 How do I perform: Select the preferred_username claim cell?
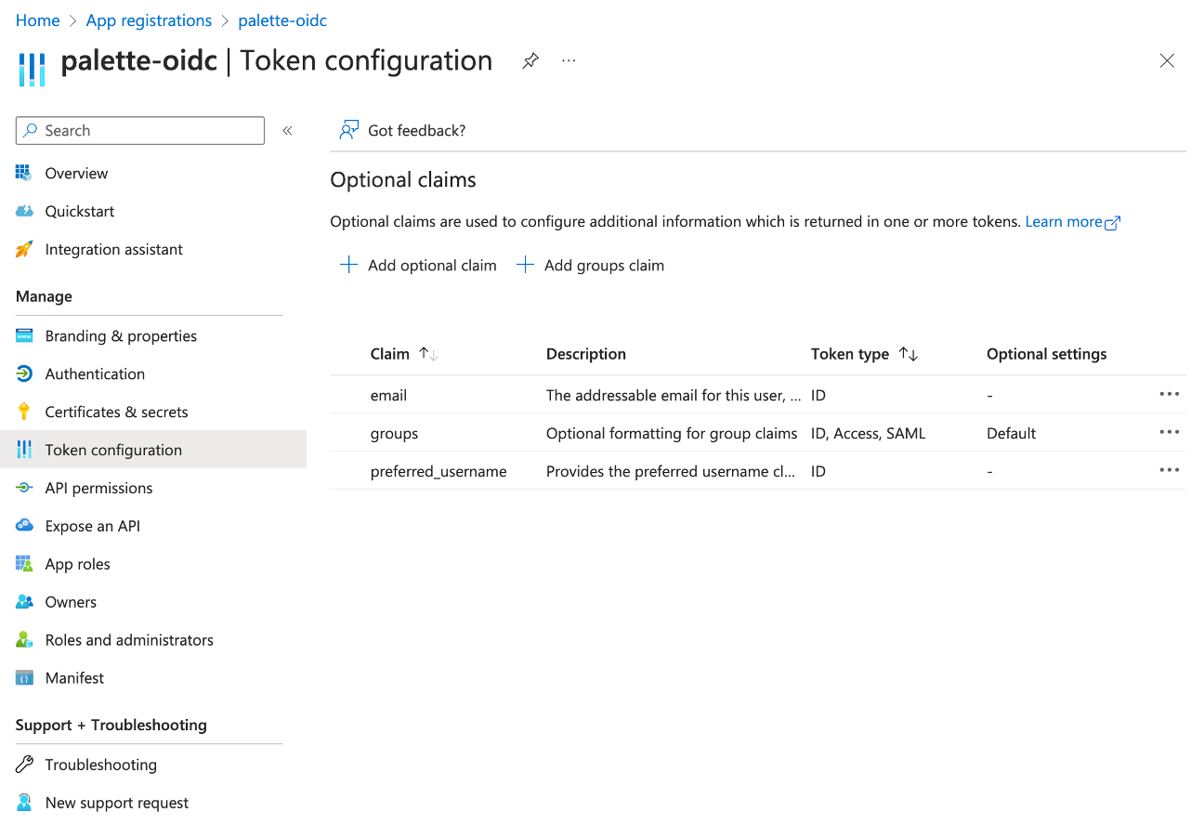pos(438,471)
